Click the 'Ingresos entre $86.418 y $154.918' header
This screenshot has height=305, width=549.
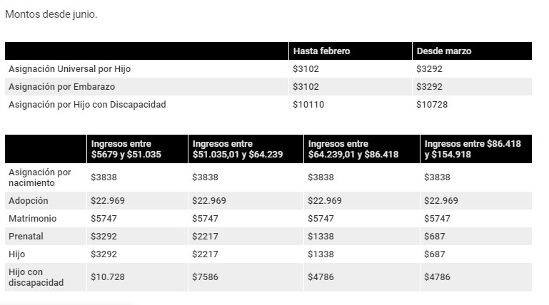pyautogui.click(x=473, y=149)
